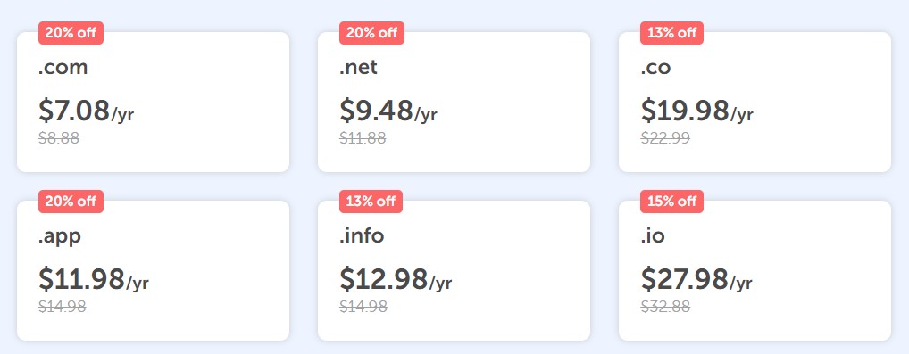Click the $12.98/yr price
This screenshot has width=909, height=354.
[396, 279]
